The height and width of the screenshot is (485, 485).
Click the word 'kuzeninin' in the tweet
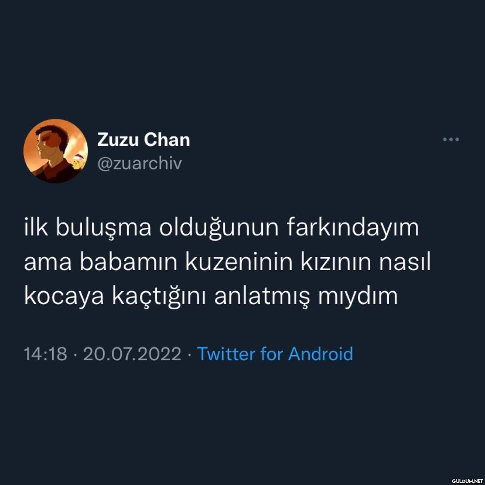[x=239, y=262]
